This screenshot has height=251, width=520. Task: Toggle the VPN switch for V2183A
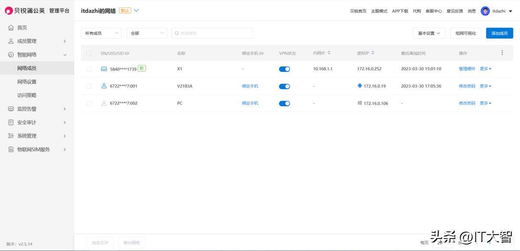click(x=284, y=86)
